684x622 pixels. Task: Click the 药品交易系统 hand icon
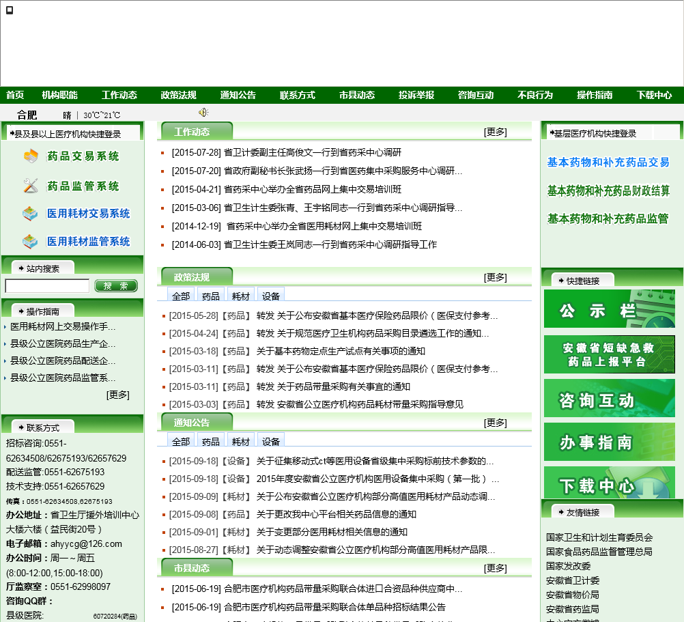point(31,156)
